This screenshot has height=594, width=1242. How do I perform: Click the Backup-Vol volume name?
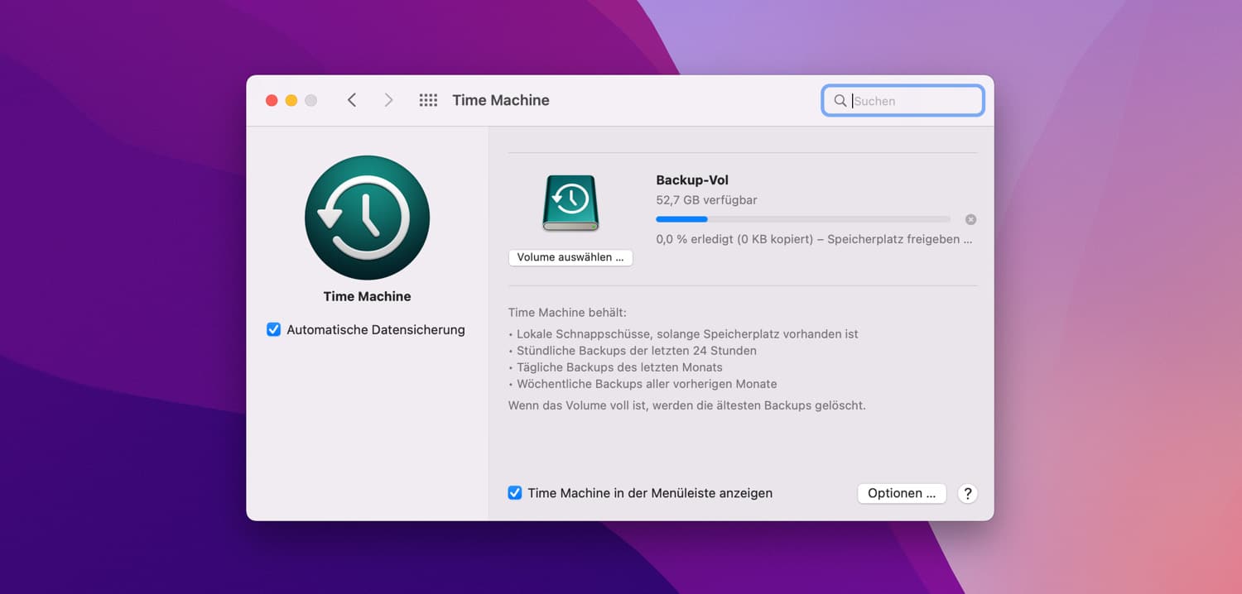(692, 180)
